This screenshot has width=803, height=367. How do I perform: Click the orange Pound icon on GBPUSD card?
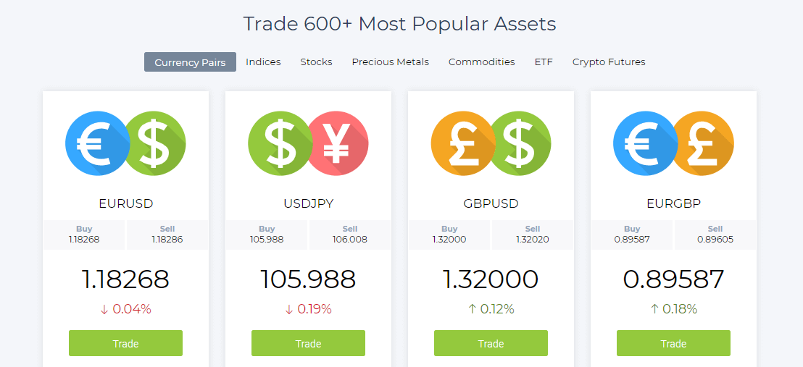tap(462, 143)
